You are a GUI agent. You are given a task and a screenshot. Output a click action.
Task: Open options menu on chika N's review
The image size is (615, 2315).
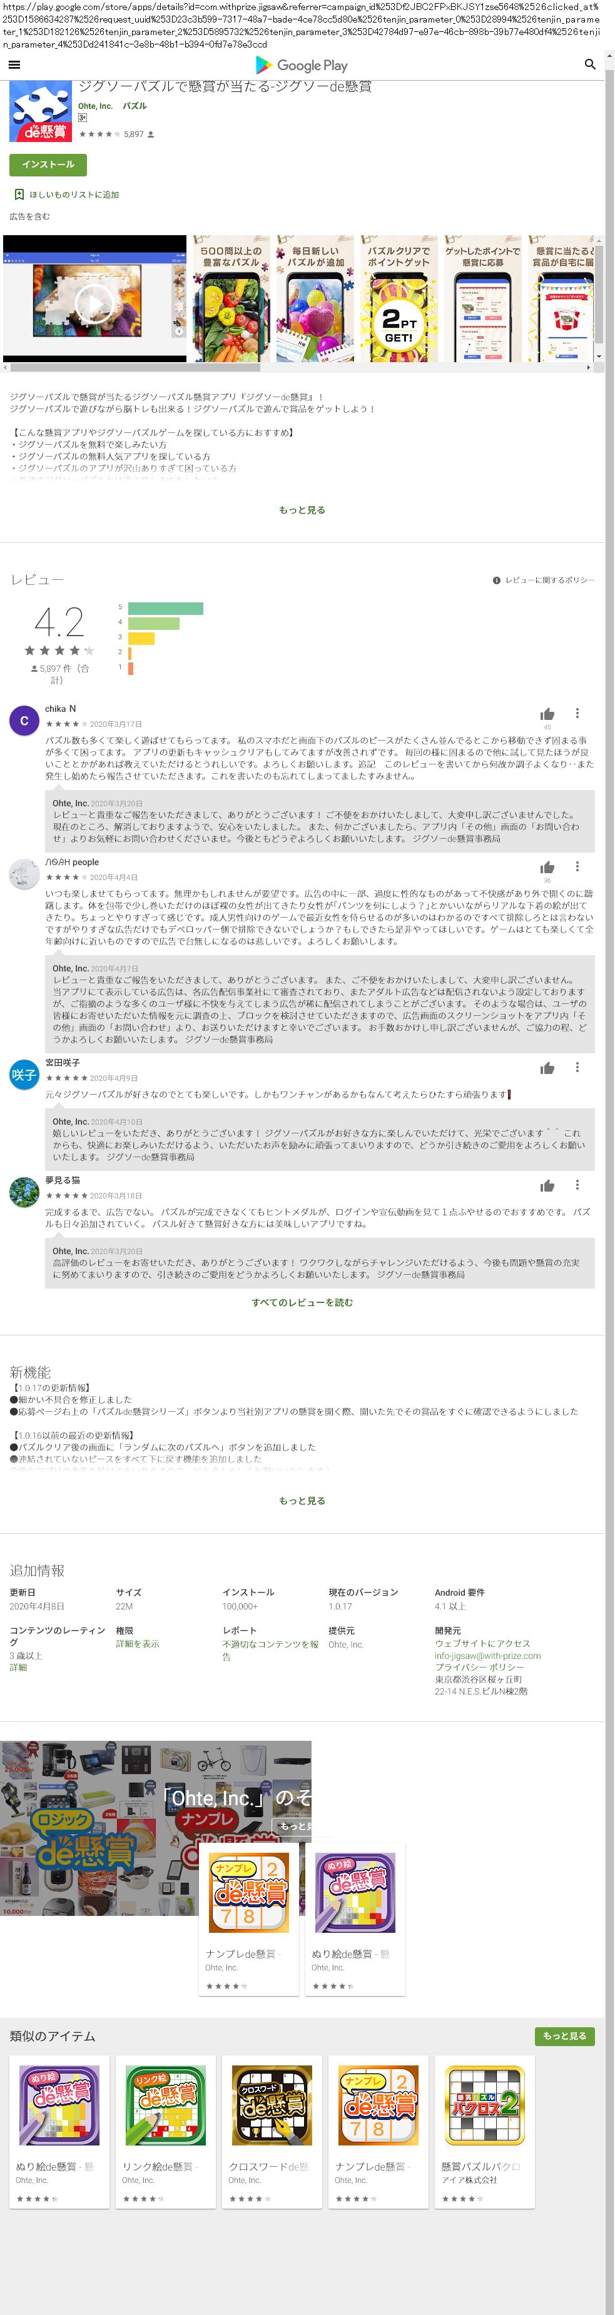pos(577,714)
